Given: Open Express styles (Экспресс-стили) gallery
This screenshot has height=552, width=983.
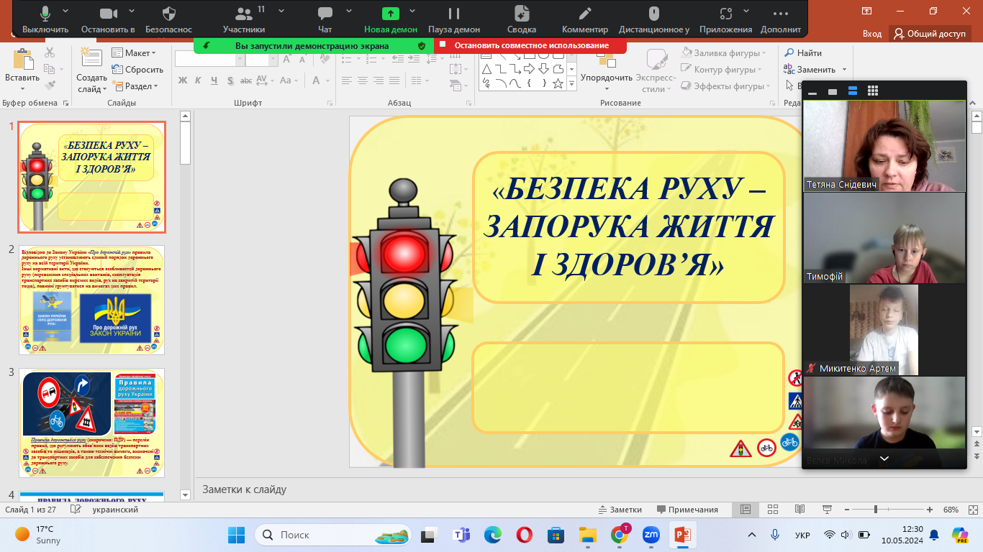Looking at the screenshot, I should (x=655, y=70).
